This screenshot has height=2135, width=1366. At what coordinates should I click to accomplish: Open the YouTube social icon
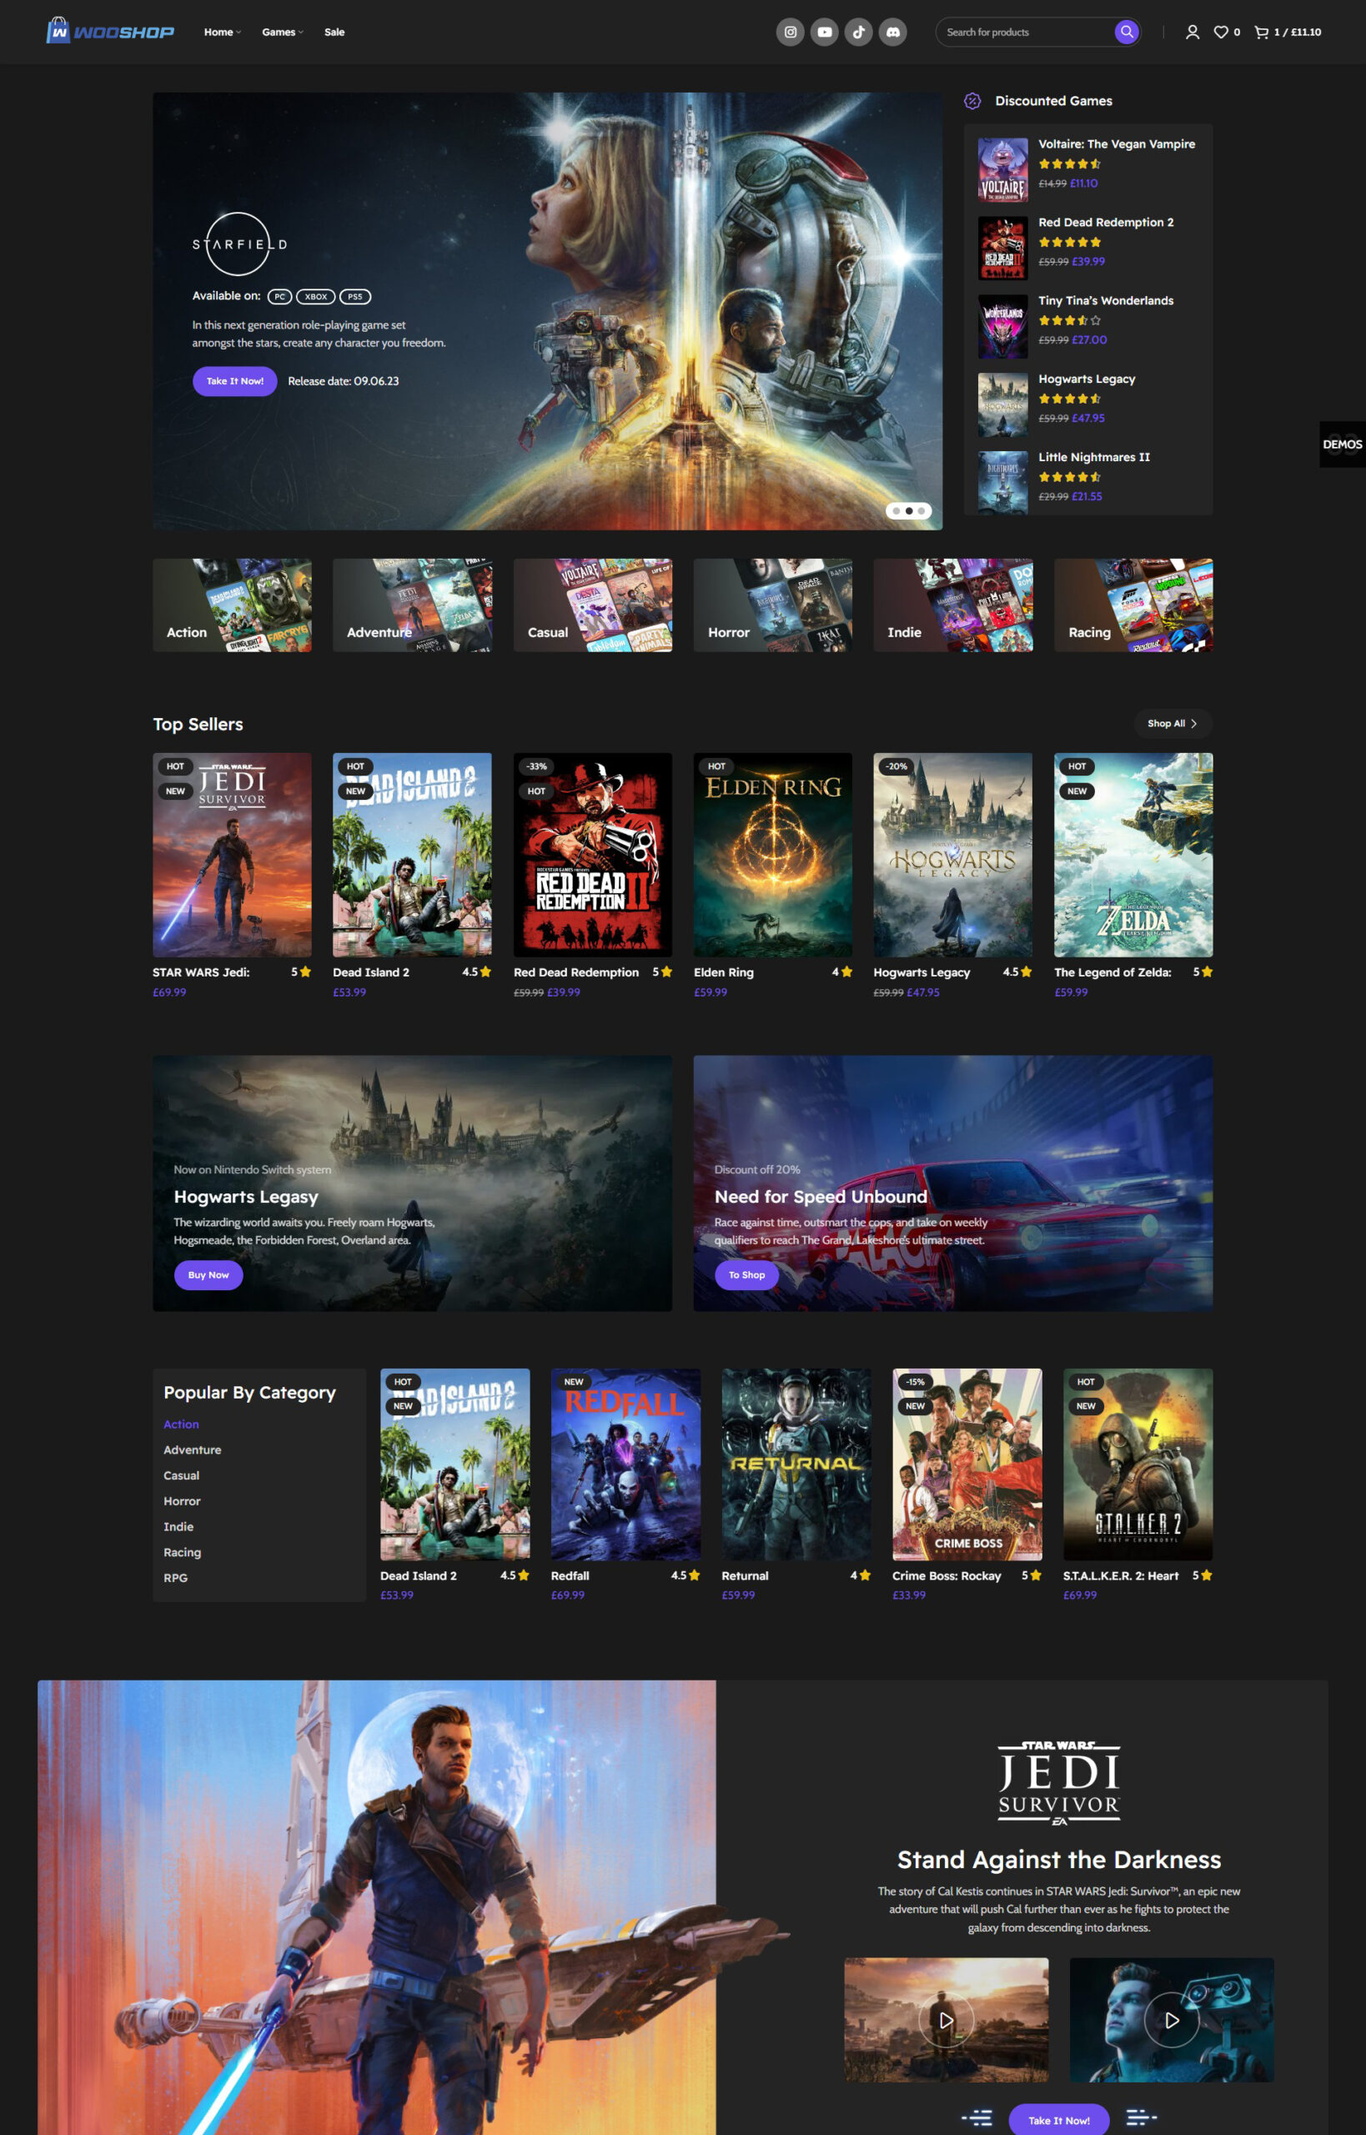(x=824, y=32)
